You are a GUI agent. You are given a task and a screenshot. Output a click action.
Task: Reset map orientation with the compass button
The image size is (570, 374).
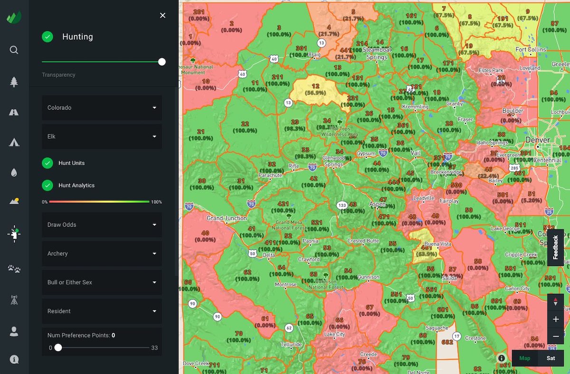point(556,302)
